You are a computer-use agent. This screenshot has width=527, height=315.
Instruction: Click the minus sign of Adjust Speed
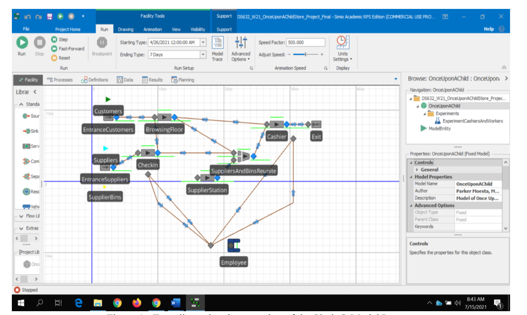pos(290,54)
